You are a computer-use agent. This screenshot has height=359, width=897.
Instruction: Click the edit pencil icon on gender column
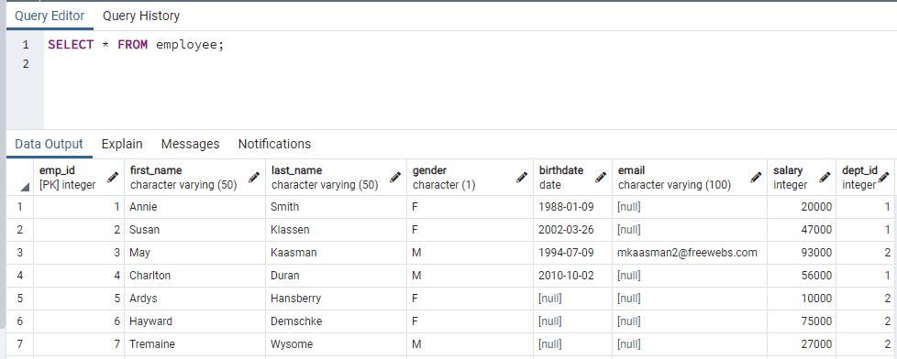[521, 178]
